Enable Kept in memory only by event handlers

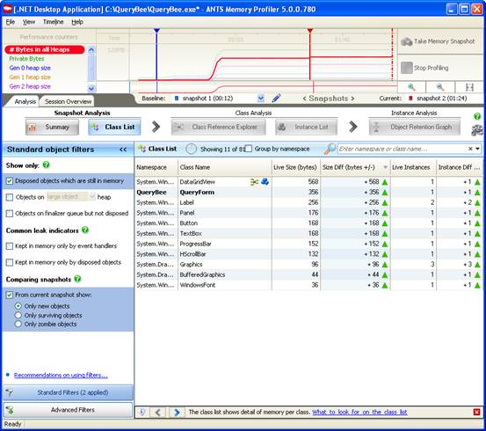[10, 246]
